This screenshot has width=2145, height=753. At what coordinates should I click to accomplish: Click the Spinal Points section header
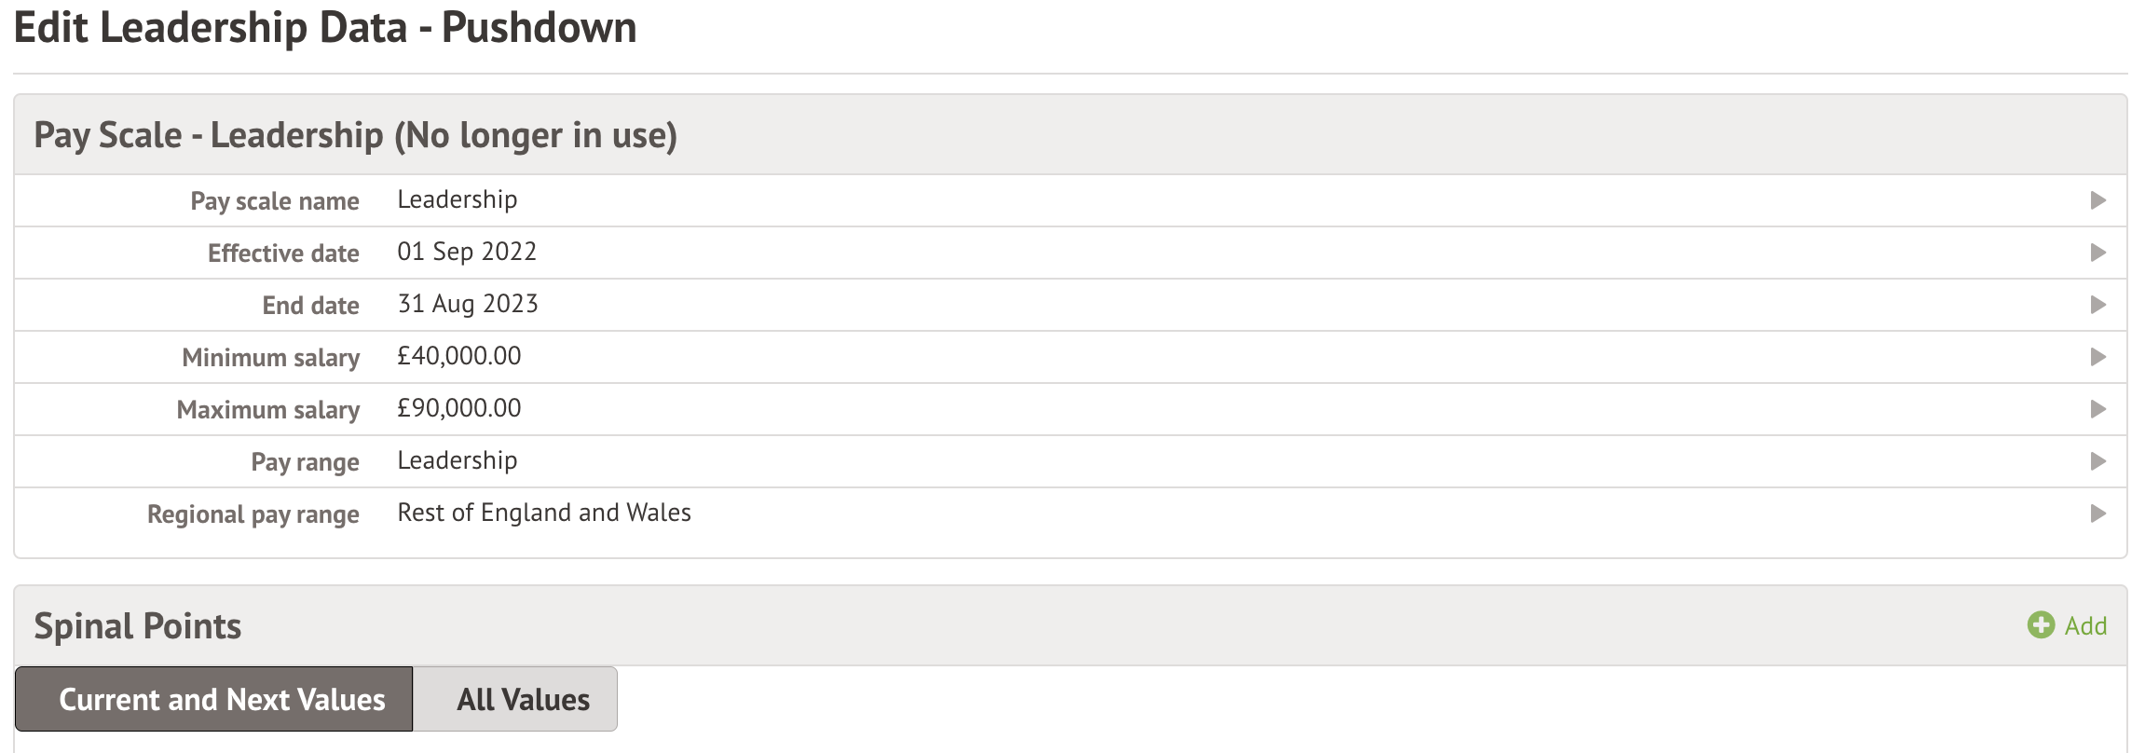138,626
